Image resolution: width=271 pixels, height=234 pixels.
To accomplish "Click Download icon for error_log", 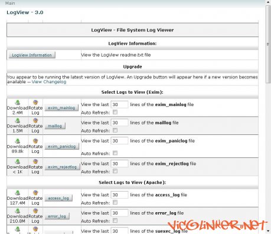I will pyautogui.click(x=18, y=211).
